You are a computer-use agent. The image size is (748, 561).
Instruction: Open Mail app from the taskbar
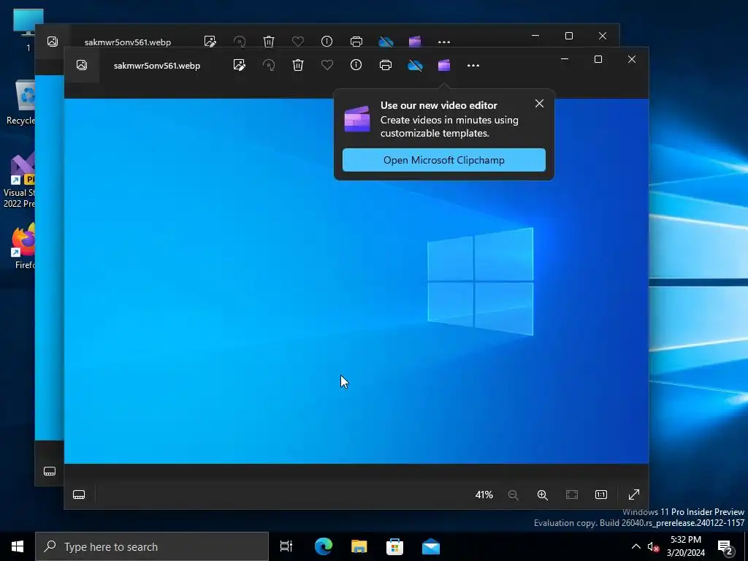coord(431,546)
